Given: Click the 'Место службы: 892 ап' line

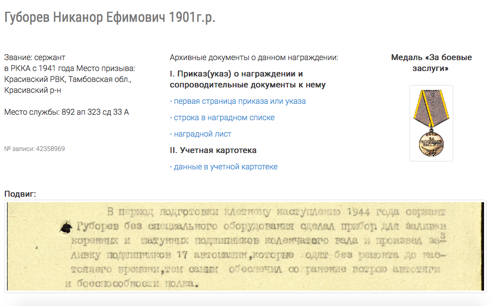Looking at the screenshot, I should coord(67,112).
